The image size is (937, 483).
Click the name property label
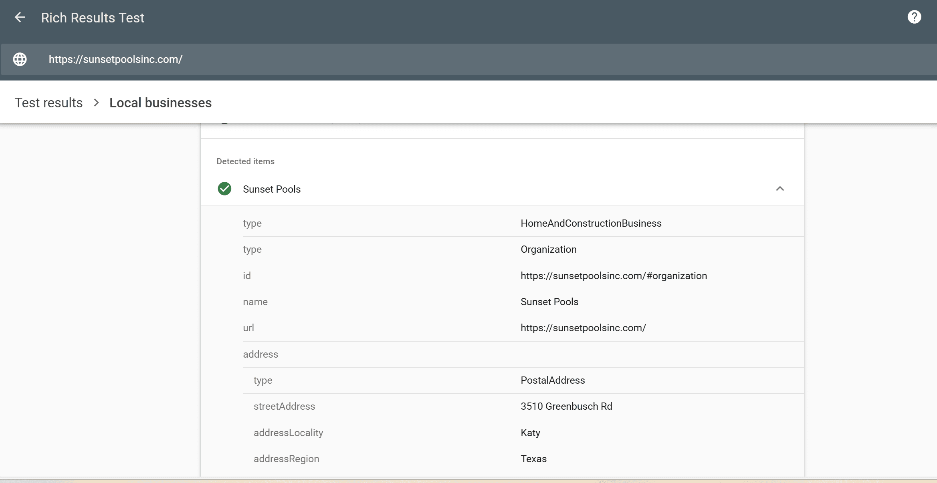pyautogui.click(x=255, y=302)
